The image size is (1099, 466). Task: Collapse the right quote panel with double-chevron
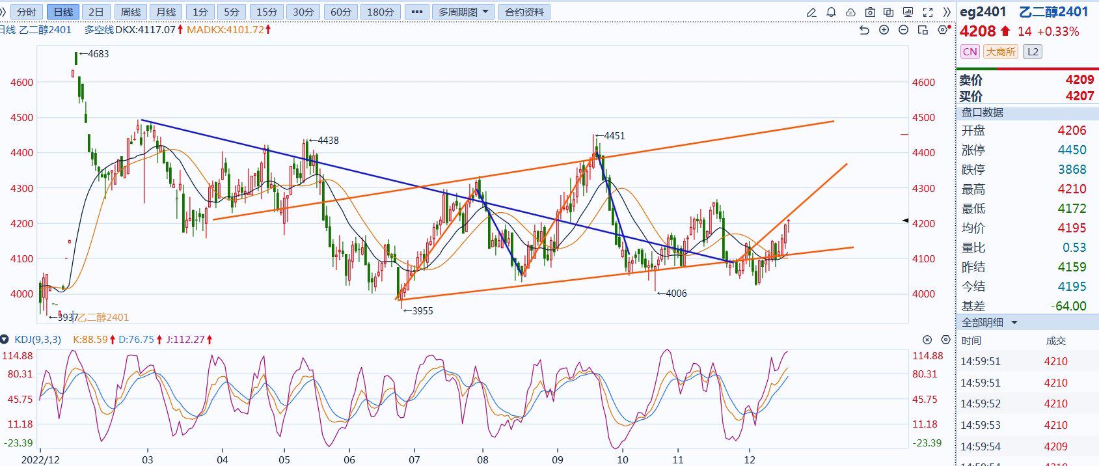click(x=947, y=12)
